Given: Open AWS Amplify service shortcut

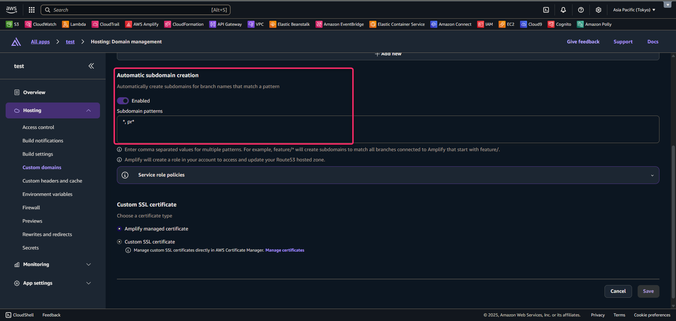Looking at the screenshot, I should click(x=142, y=24).
